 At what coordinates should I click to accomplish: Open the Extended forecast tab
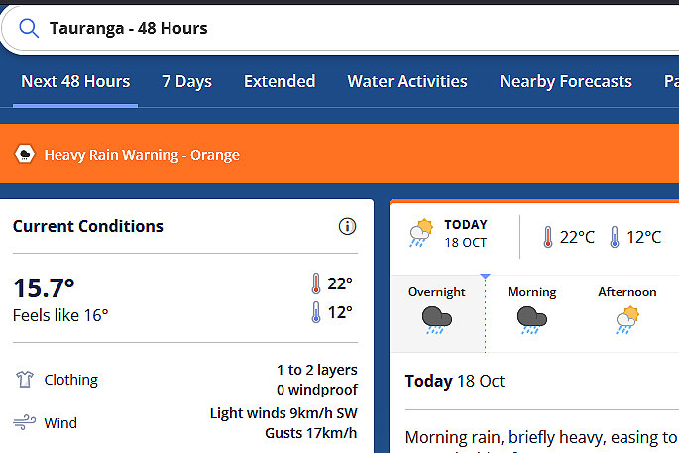coord(280,81)
